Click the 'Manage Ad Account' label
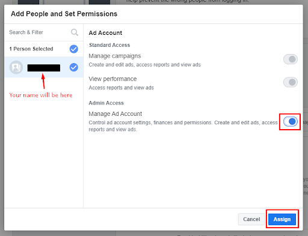This screenshot has height=236, width=308. (x=115, y=113)
